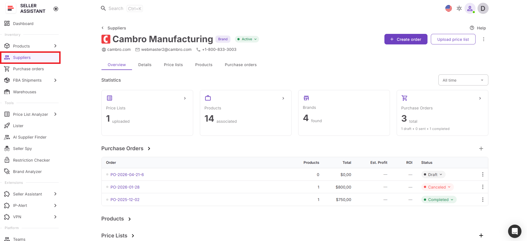Open the Price Lists statistics card arrow
The width and height of the screenshot is (527, 241).
click(185, 98)
